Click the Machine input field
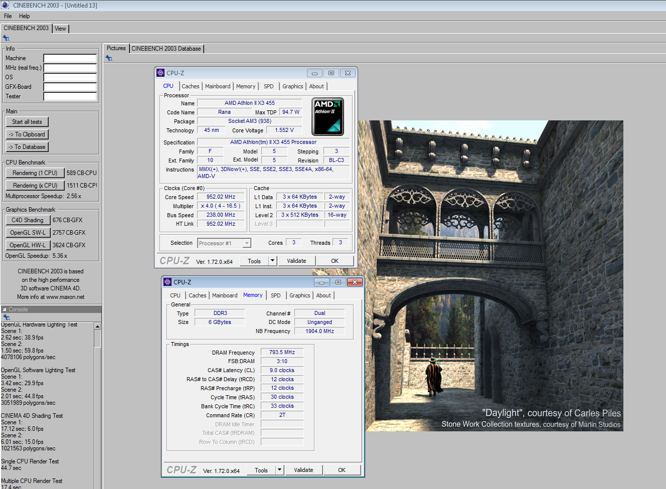Screen dimensions: 666x489 click(70, 58)
